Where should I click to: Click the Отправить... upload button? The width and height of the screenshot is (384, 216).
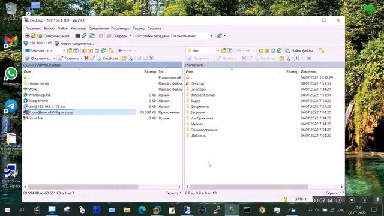[x=38, y=58]
